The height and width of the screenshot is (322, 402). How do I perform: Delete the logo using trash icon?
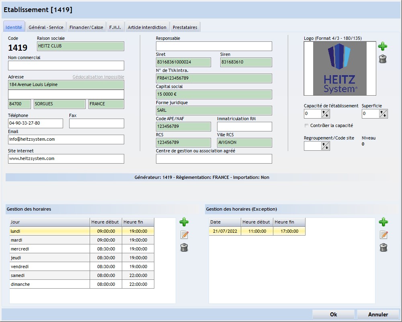(383, 59)
